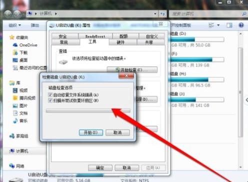
Task: Select 网络 in navigation pane
Action: pyautogui.click(x=17, y=166)
